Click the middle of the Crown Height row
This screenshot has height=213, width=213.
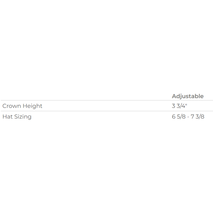tap(107, 106)
